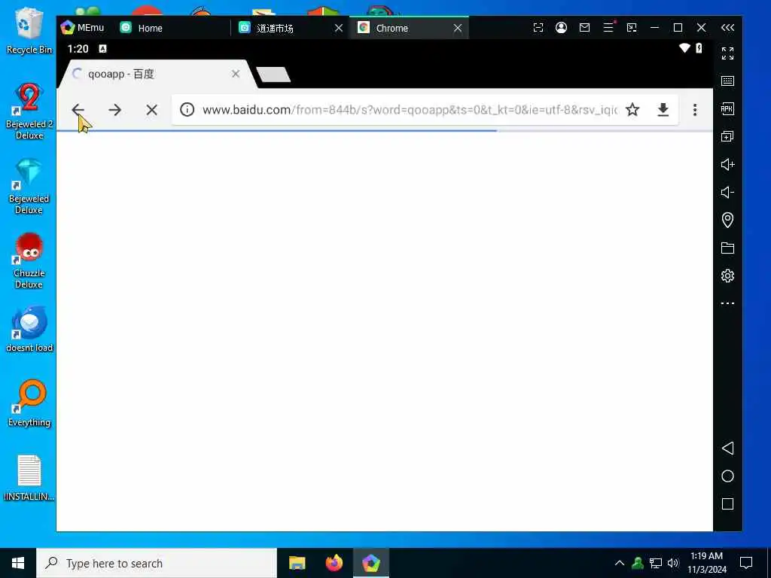Tap Android home circle button
The image size is (771, 578).
(x=728, y=476)
